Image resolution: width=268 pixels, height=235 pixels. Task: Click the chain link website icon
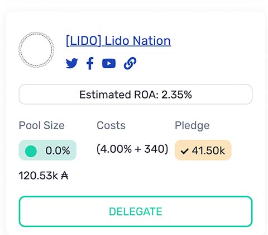[130, 63]
